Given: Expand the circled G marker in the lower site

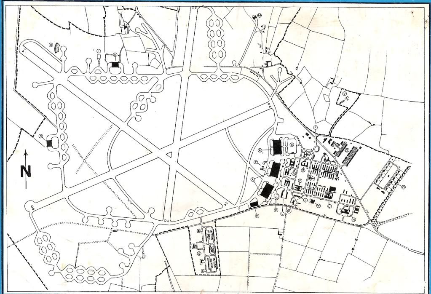Looking at the screenshot, I should [x=199, y=254].
